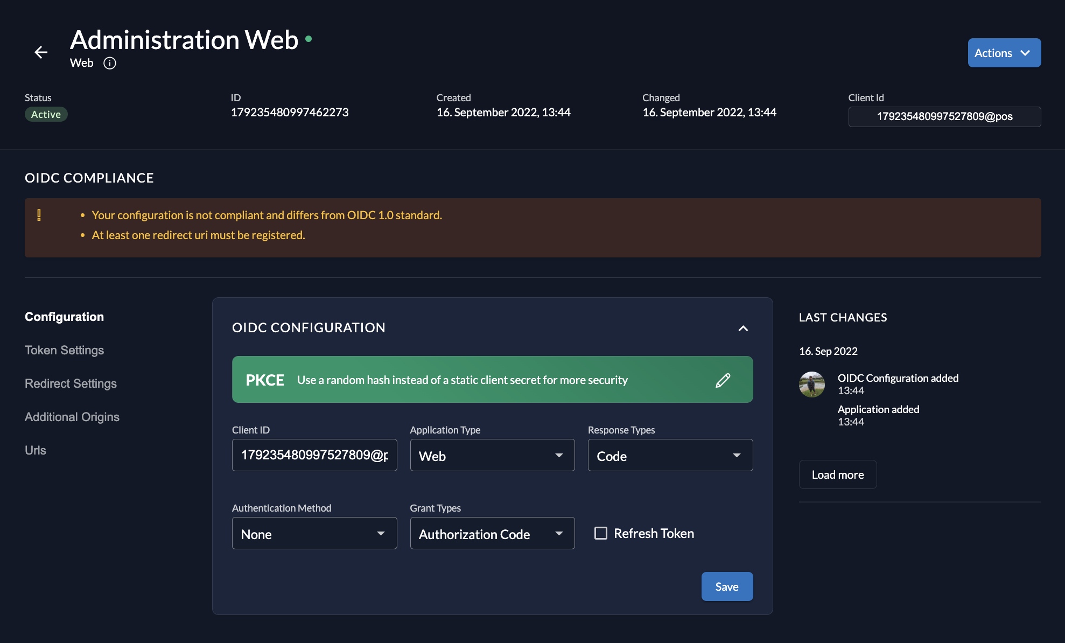Click the PKCE edit pencil icon
1065x643 pixels.
pos(723,380)
